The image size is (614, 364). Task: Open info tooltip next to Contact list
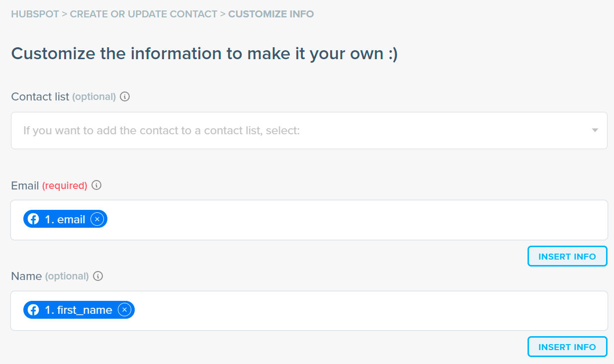125,96
